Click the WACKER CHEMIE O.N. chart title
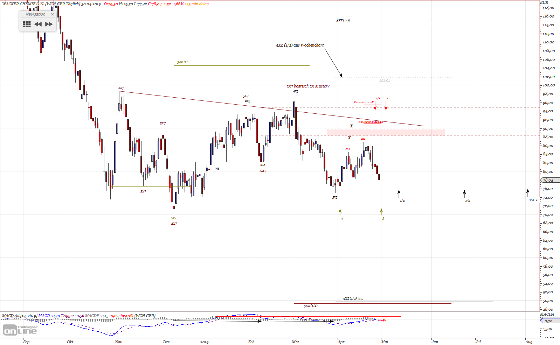 click(23, 4)
